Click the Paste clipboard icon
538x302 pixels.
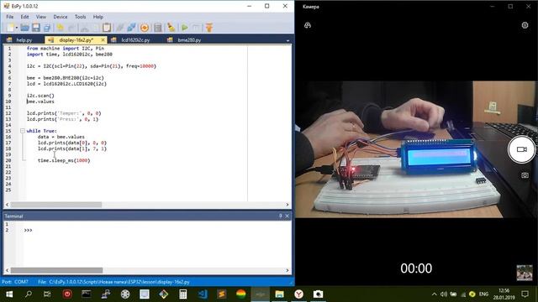pos(107,28)
